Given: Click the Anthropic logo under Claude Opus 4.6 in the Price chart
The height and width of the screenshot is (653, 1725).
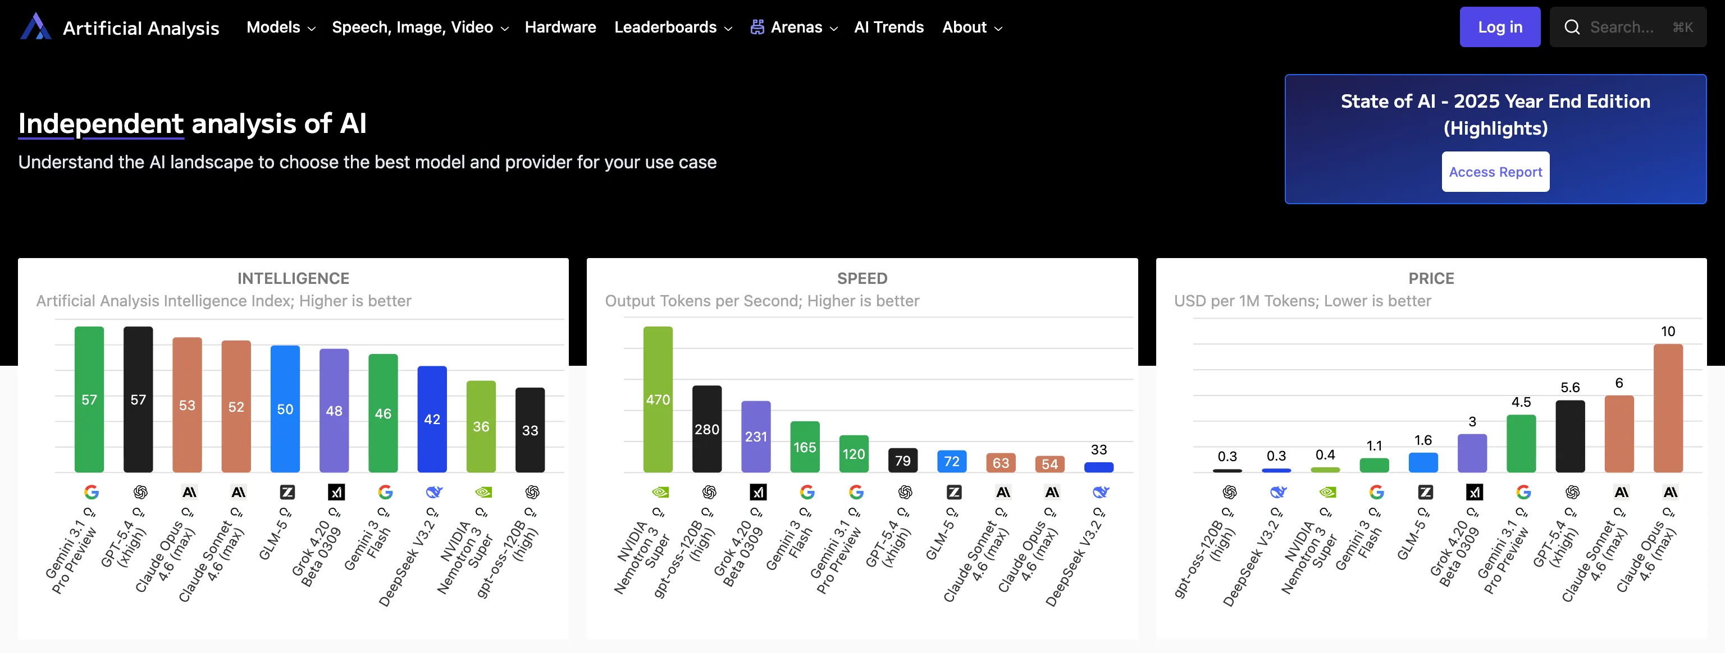Looking at the screenshot, I should (1670, 493).
